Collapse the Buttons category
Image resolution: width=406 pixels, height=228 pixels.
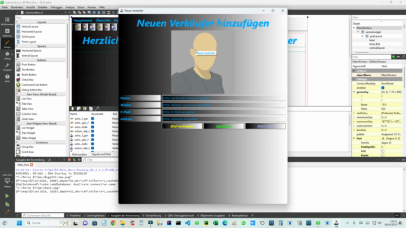17,60
